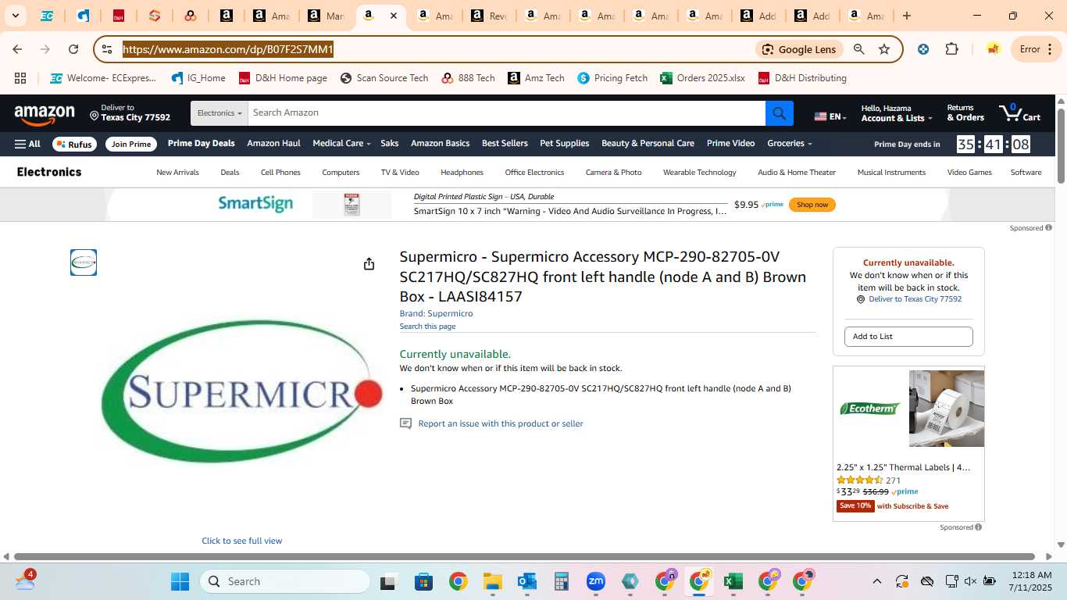Select Cell Phones in Electronics nav
Screen dimensions: 1067x600
[280, 173]
